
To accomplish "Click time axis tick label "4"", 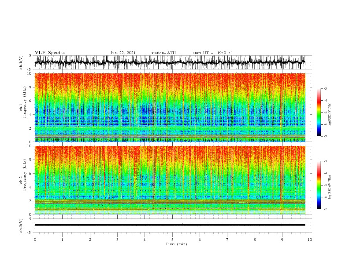I will click(x=145, y=240).
